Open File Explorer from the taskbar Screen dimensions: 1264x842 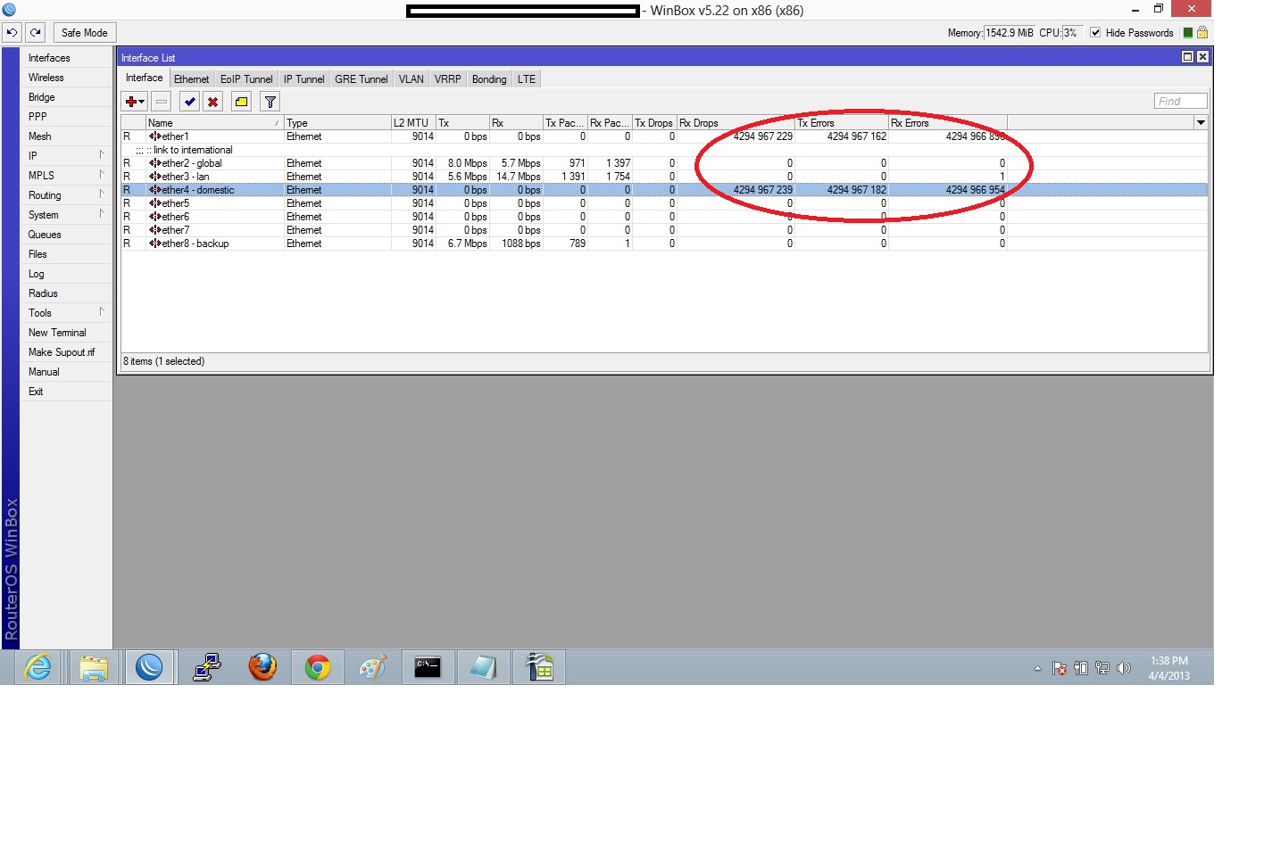[94, 667]
